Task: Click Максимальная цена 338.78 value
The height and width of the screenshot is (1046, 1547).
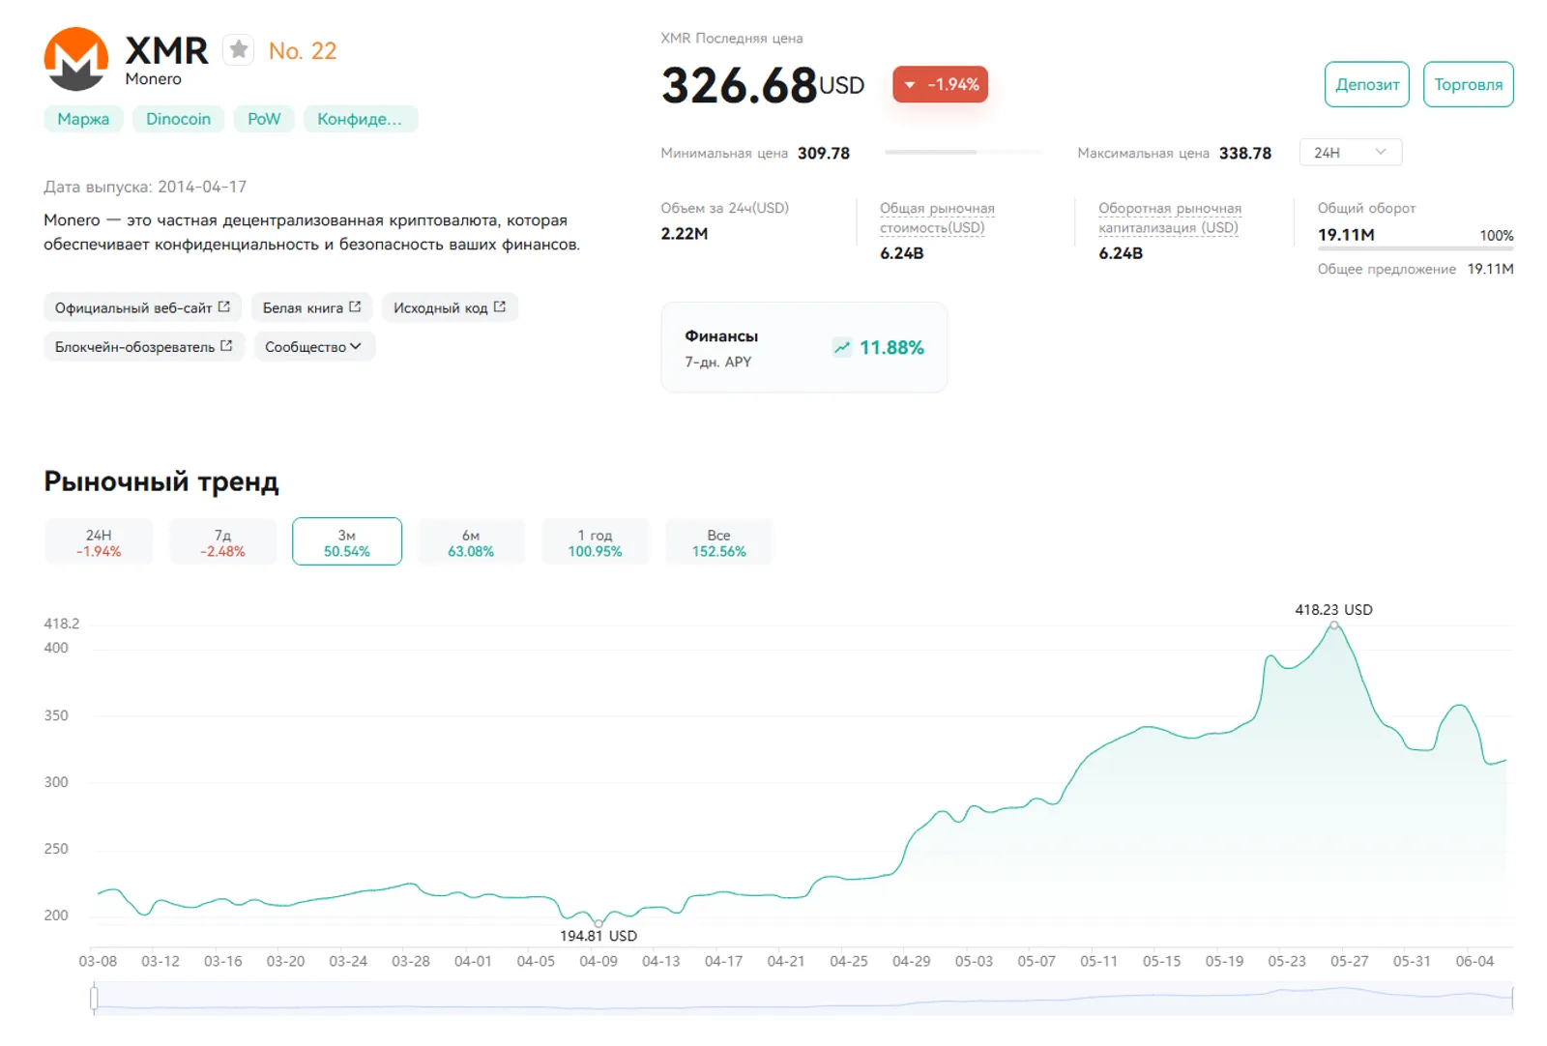Action: point(1245,153)
